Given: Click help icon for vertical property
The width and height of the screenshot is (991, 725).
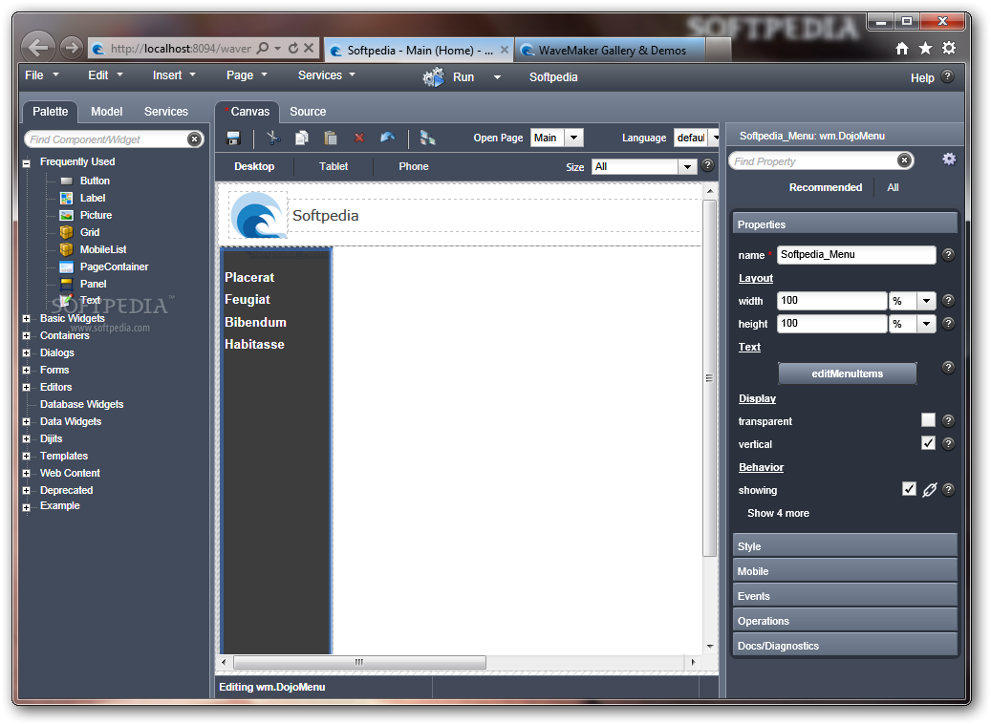Looking at the screenshot, I should (x=948, y=443).
